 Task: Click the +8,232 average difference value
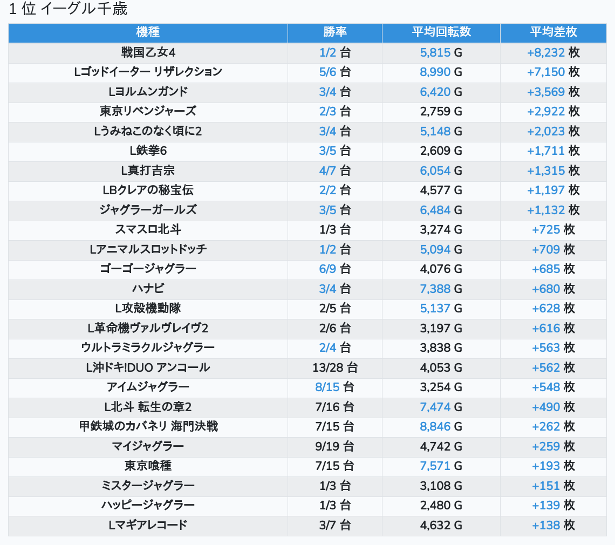545,52
